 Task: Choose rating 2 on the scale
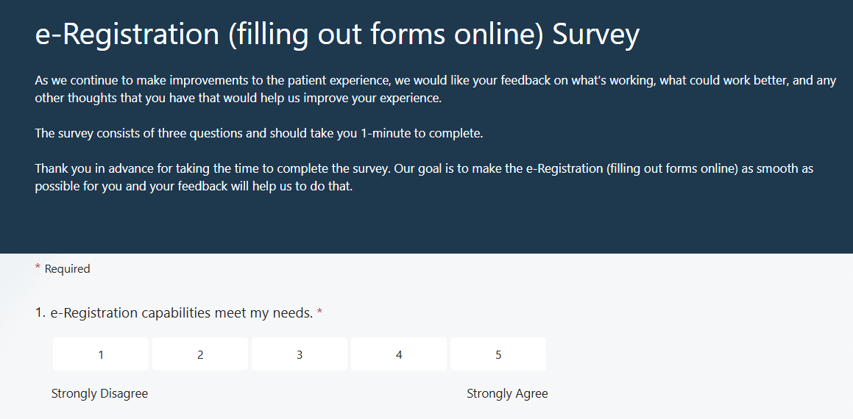200,354
